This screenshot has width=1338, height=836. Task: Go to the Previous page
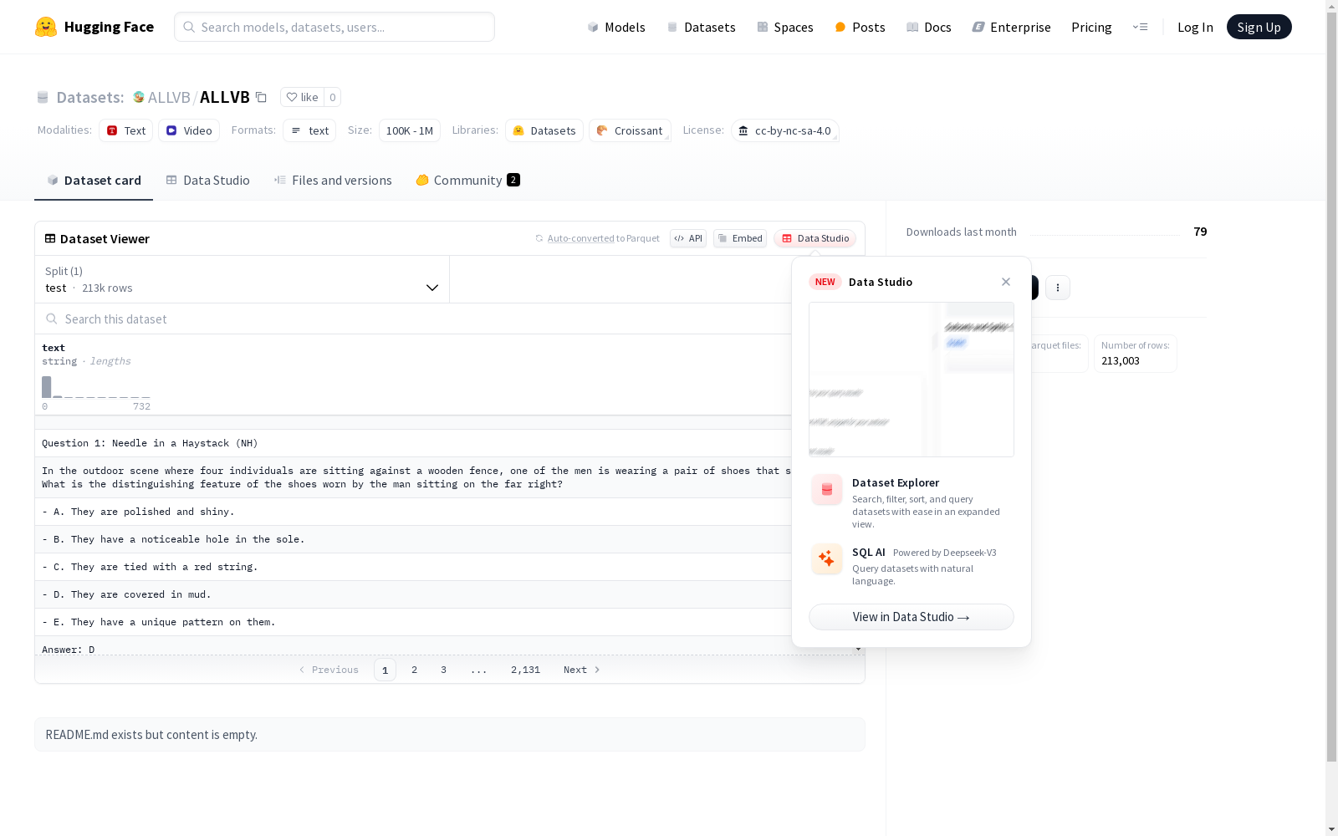point(329,670)
